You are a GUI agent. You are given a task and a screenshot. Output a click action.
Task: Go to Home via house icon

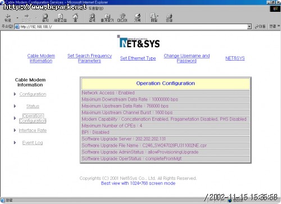[x=75, y=18]
